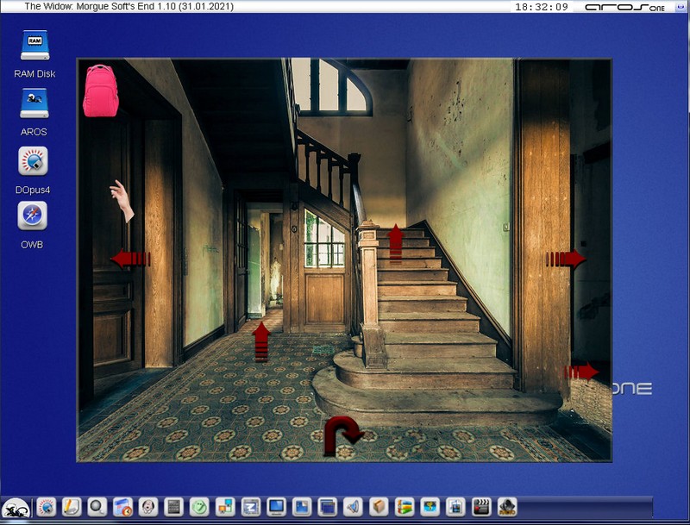Open the calculator icon in the dock
This screenshot has height=525, width=690.
coord(174,507)
